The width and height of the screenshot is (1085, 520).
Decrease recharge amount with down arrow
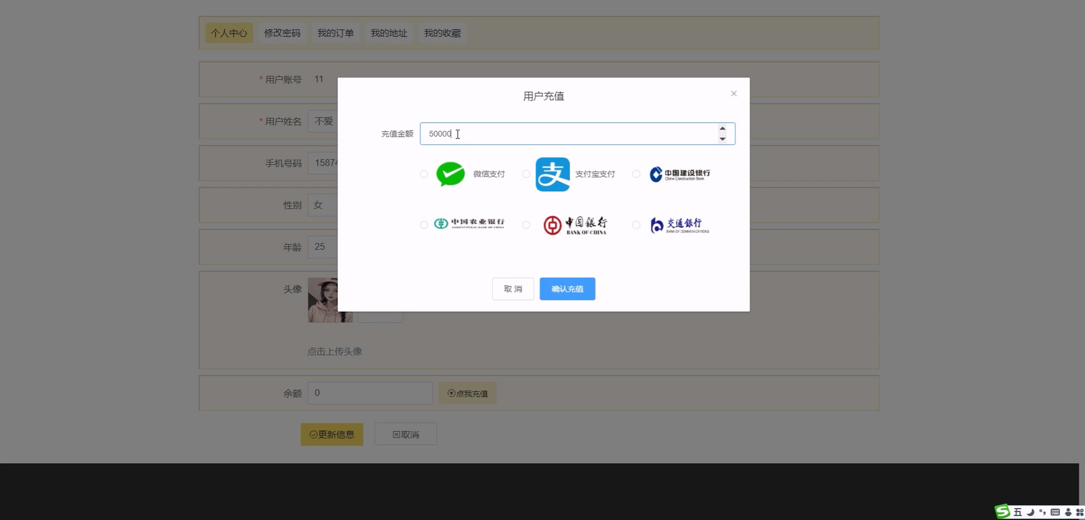click(722, 139)
